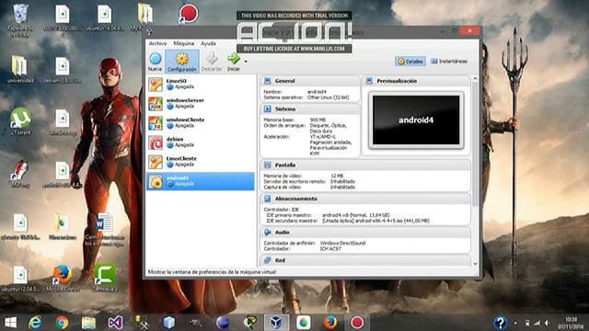589x331 pixels.
Task: Click the Nueva toolbar button
Action: coord(155,62)
